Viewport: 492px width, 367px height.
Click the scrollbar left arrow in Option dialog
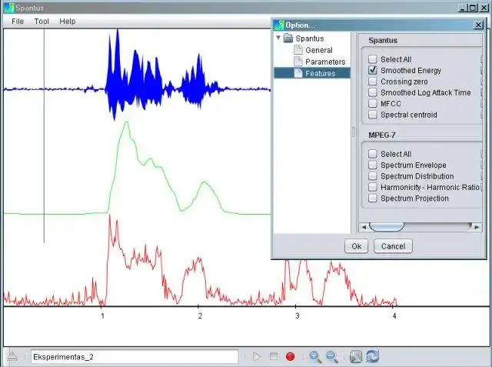(364, 227)
